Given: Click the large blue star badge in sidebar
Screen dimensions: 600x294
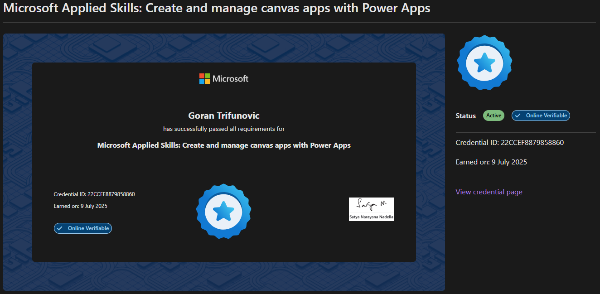Looking at the screenshot, I should 484,63.
